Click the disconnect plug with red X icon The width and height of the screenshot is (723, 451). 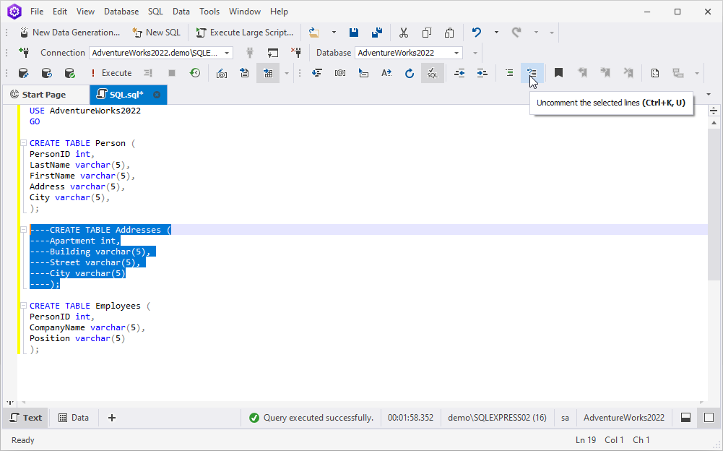point(296,53)
